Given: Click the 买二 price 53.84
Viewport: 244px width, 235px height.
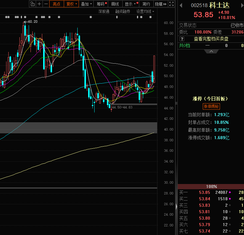Looking at the screenshot, I should (x=205, y=199).
